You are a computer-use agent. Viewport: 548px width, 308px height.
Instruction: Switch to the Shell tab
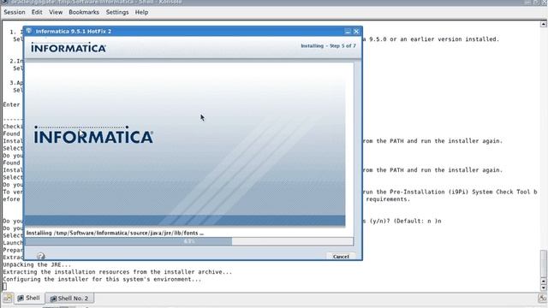tap(29, 298)
